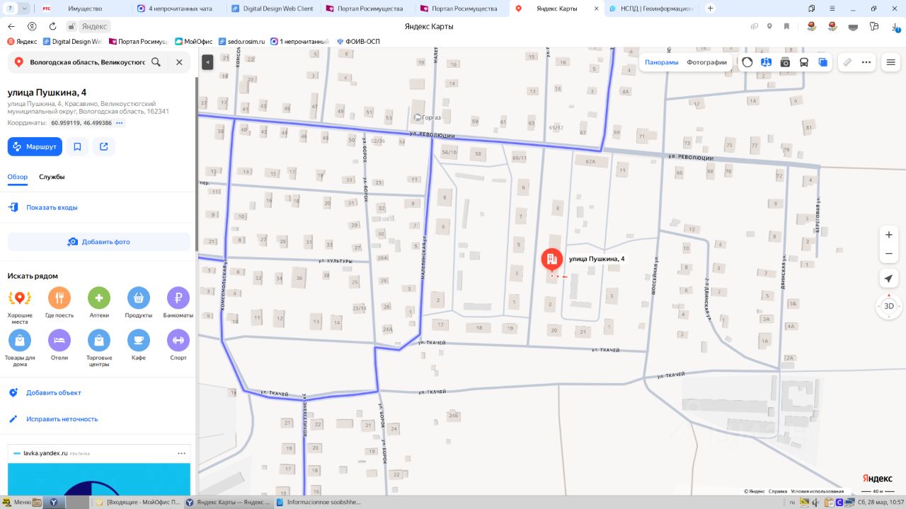The image size is (906, 509).
Task: Enable Фотографии map layer
Action: [x=706, y=62]
